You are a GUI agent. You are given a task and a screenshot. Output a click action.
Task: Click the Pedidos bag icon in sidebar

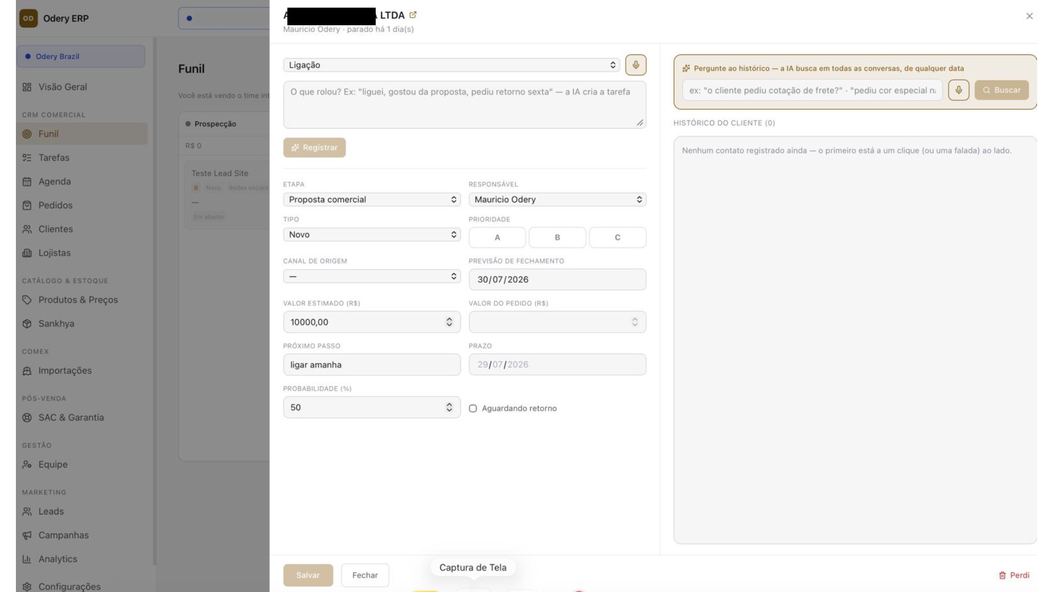pos(27,206)
